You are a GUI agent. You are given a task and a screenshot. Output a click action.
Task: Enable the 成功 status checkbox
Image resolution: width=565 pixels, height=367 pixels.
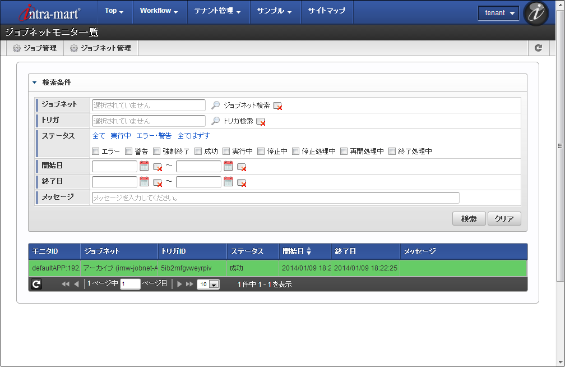(x=198, y=151)
